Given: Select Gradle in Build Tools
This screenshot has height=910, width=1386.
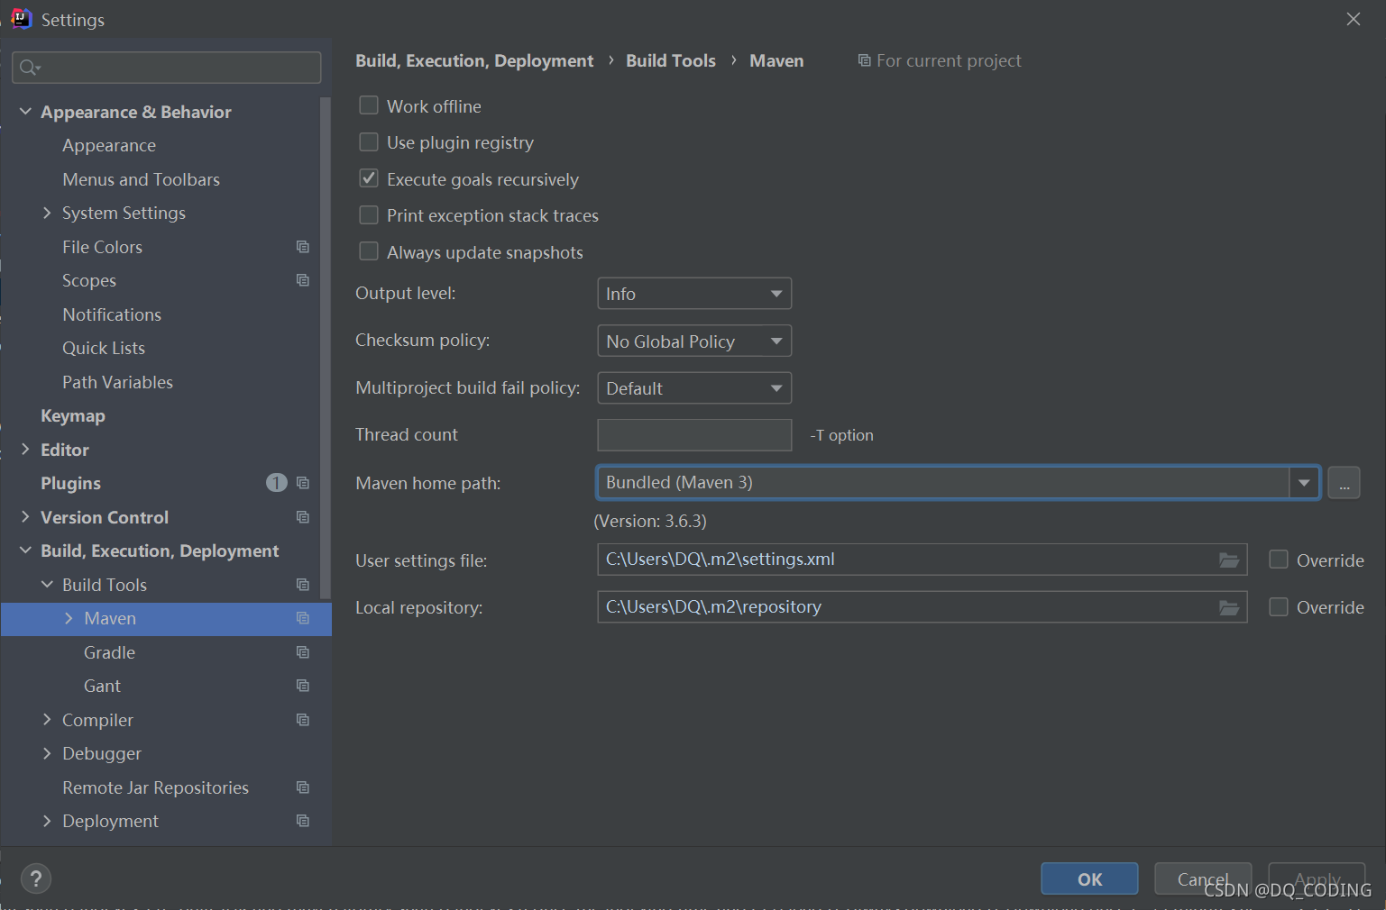Looking at the screenshot, I should (109, 652).
